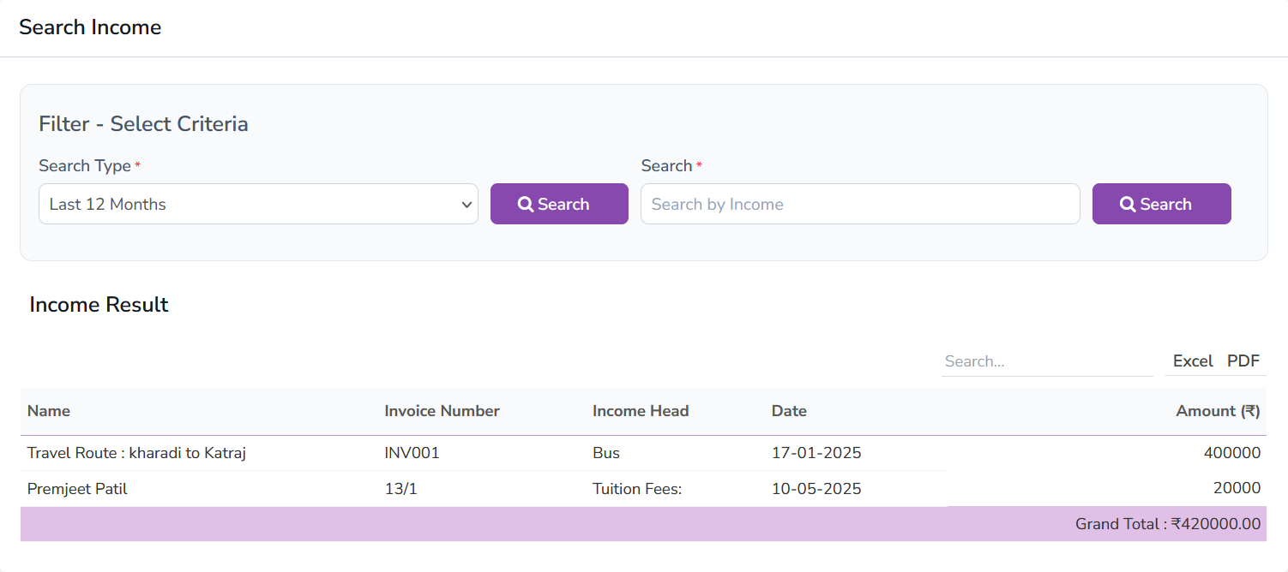Click the Grand Total ₹420000.00 summary row

[x=1166, y=523]
